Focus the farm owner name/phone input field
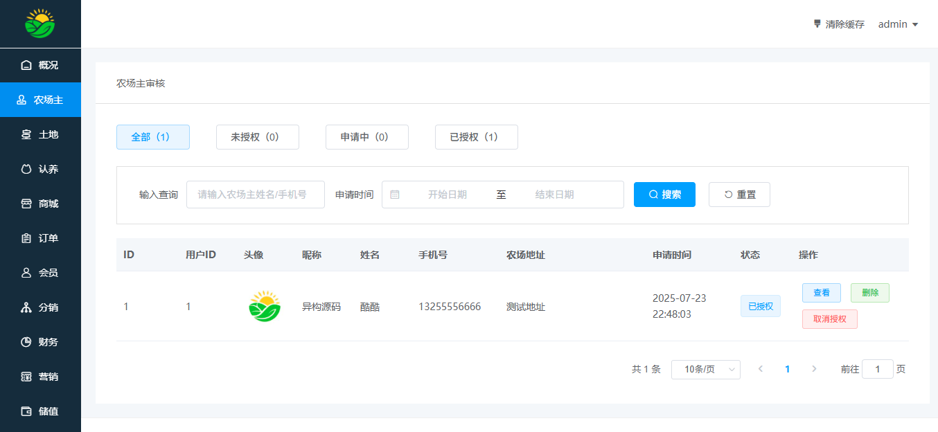Image resolution: width=938 pixels, height=432 pixels. click(x=255, y=195)
